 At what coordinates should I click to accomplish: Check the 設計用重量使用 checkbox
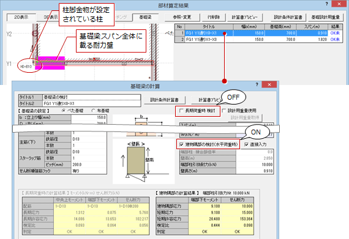coord(224,111)
